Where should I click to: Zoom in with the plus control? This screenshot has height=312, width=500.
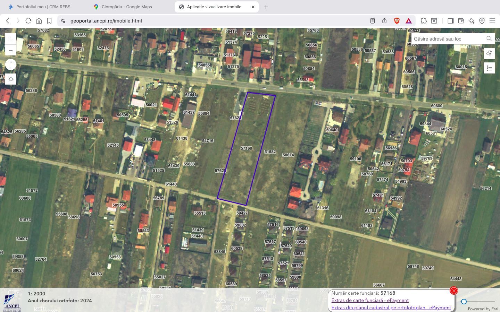11,39
